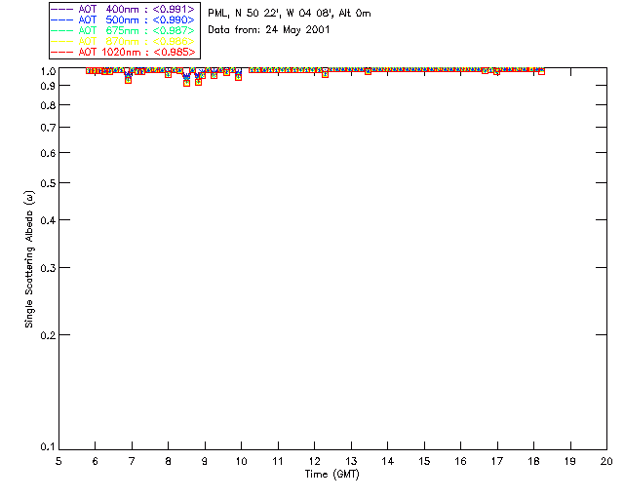Click the PML station location text

coord(290,14)
